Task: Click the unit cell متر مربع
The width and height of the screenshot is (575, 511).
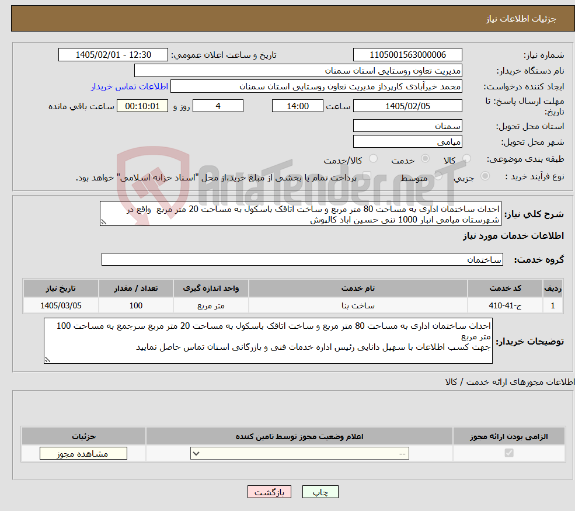Action: pos(211,305)
